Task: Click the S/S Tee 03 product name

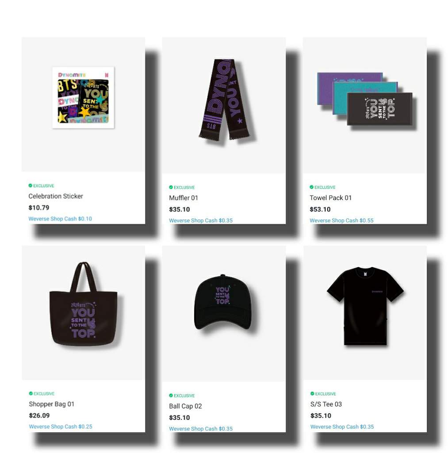Action: pos(326,404)
